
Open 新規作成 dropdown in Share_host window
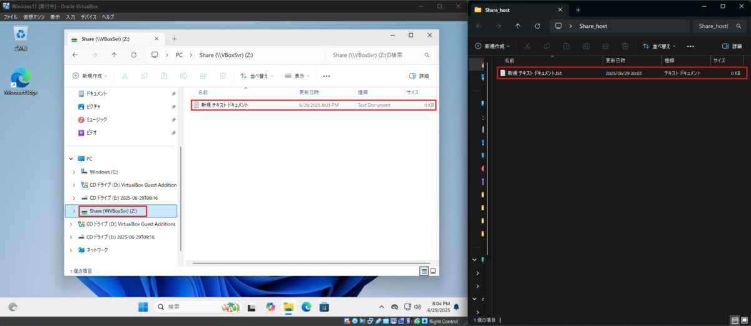tap(492, 46)
